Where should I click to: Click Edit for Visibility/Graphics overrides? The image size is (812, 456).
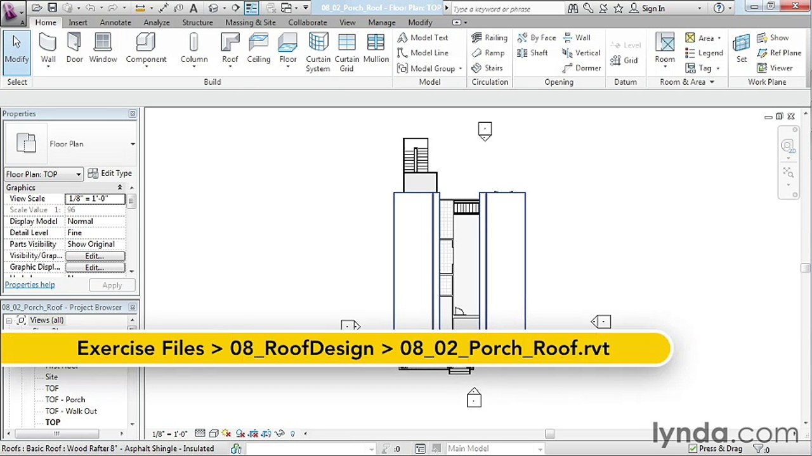pos(95,256)
